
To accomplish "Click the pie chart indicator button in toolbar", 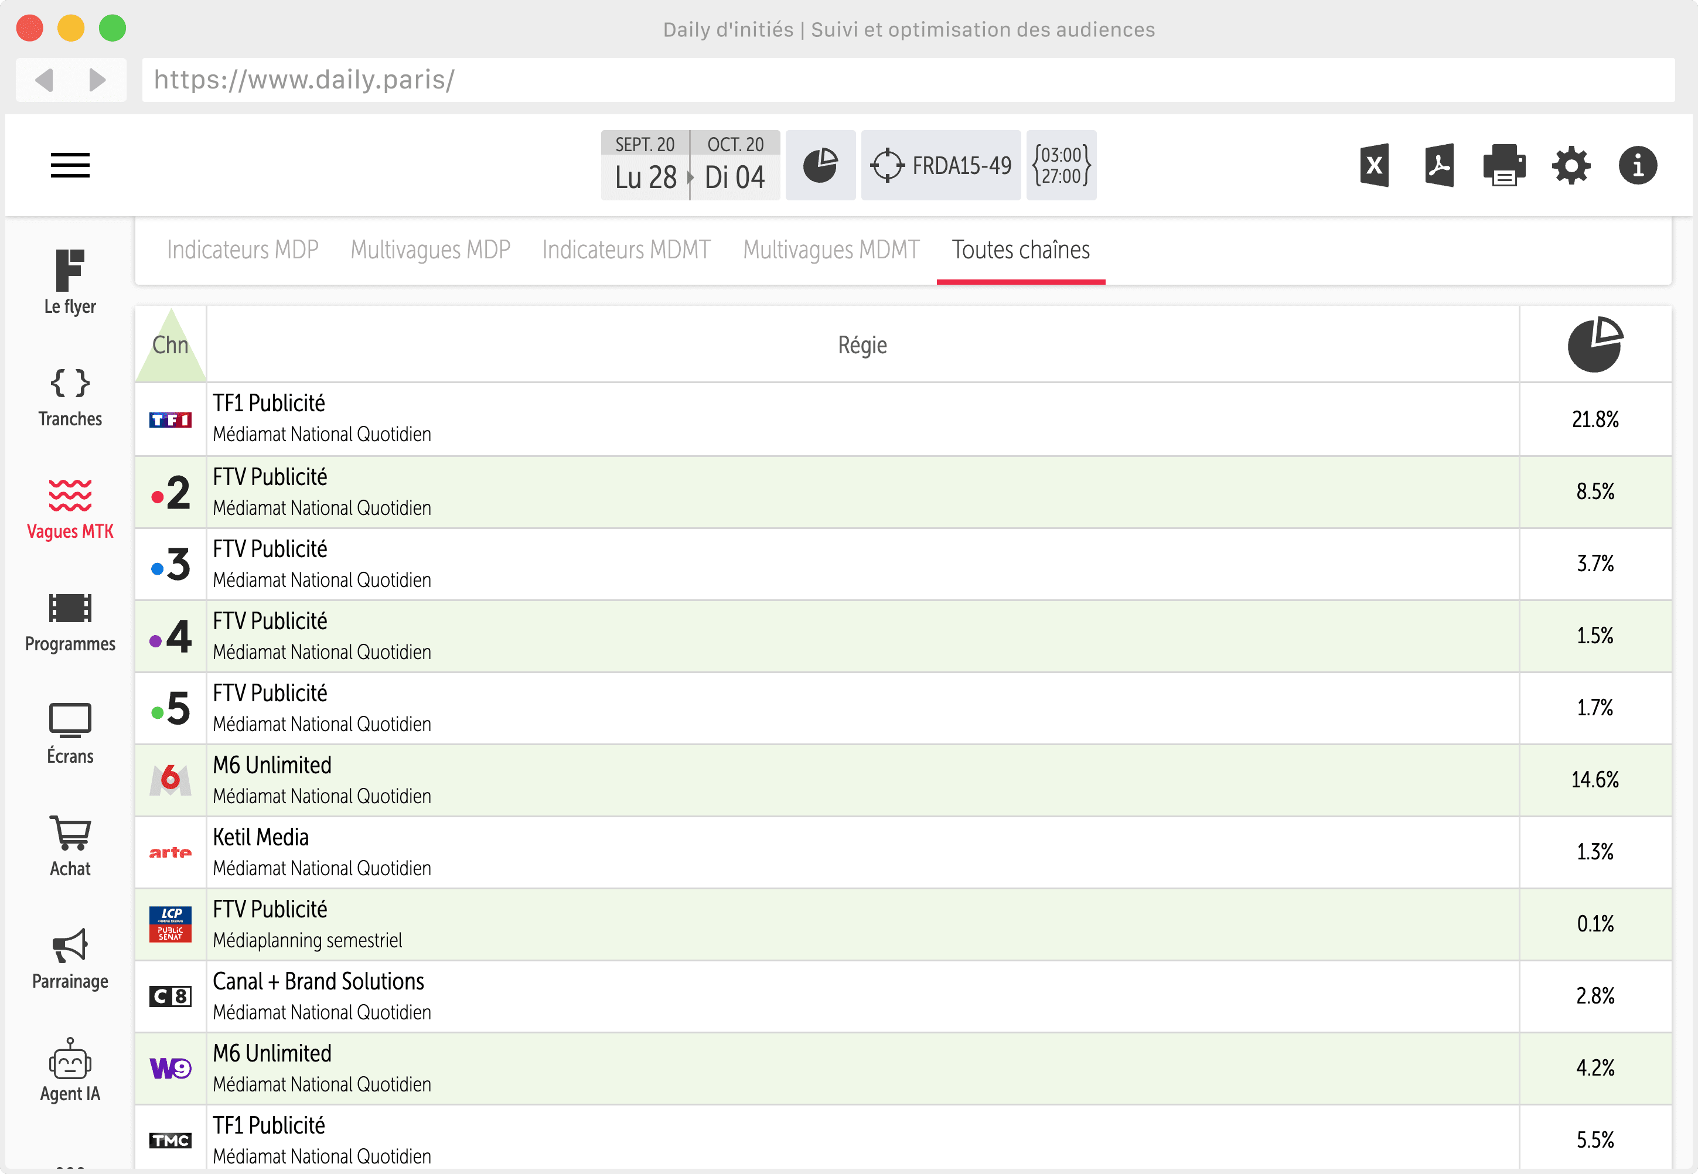I will pos(820,165).
